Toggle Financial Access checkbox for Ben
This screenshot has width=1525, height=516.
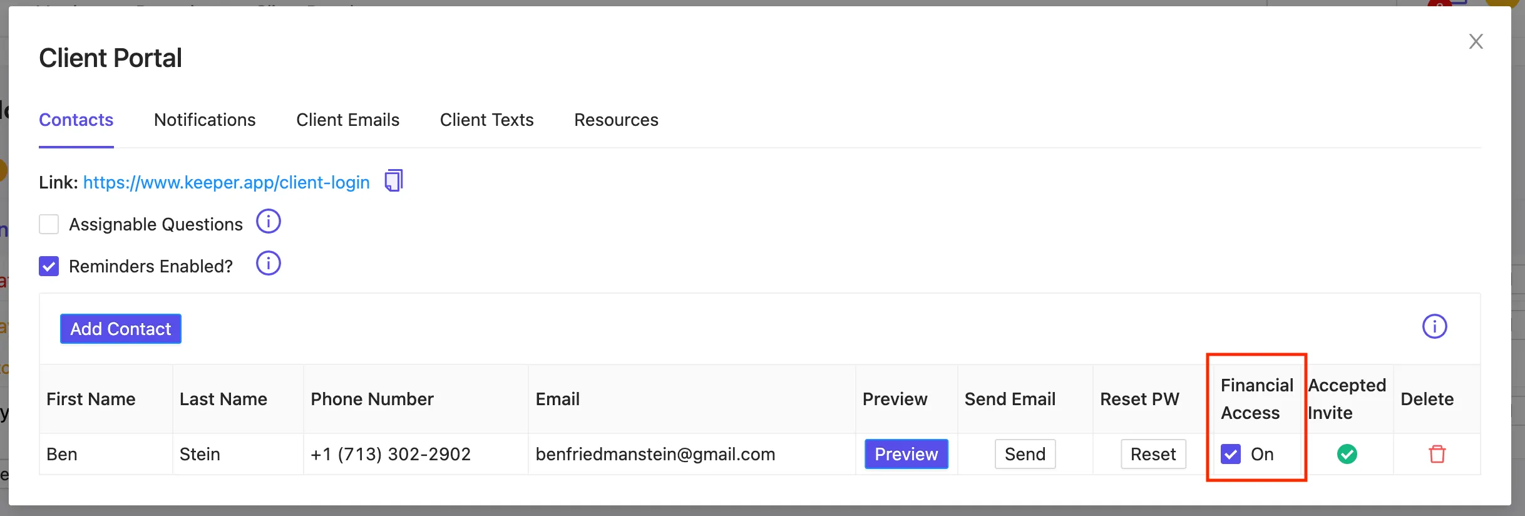pyautogui.click(x=1231, y=454)
